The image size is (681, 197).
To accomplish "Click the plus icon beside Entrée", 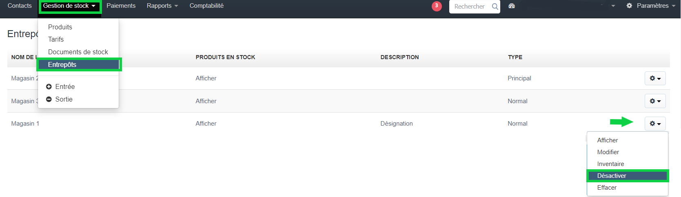I will tap(49, 86).
